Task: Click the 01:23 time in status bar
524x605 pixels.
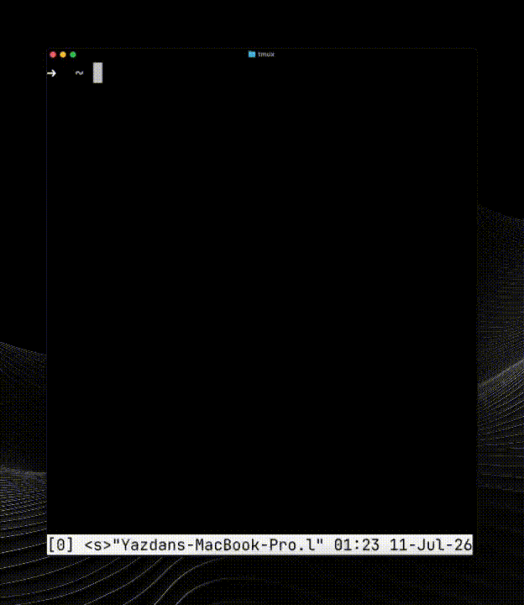Action: [357, 544]
